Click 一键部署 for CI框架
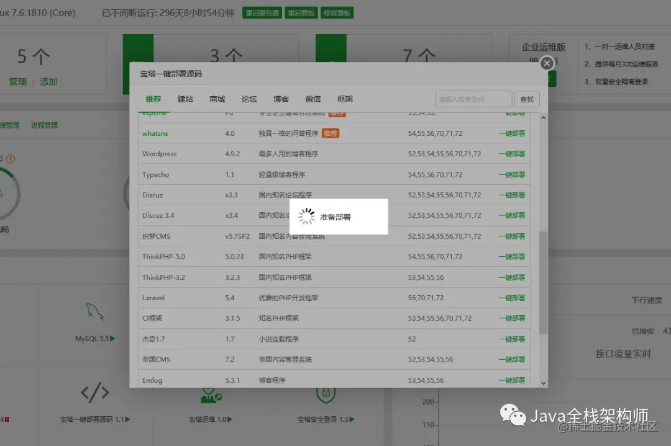 pos(512,318)
